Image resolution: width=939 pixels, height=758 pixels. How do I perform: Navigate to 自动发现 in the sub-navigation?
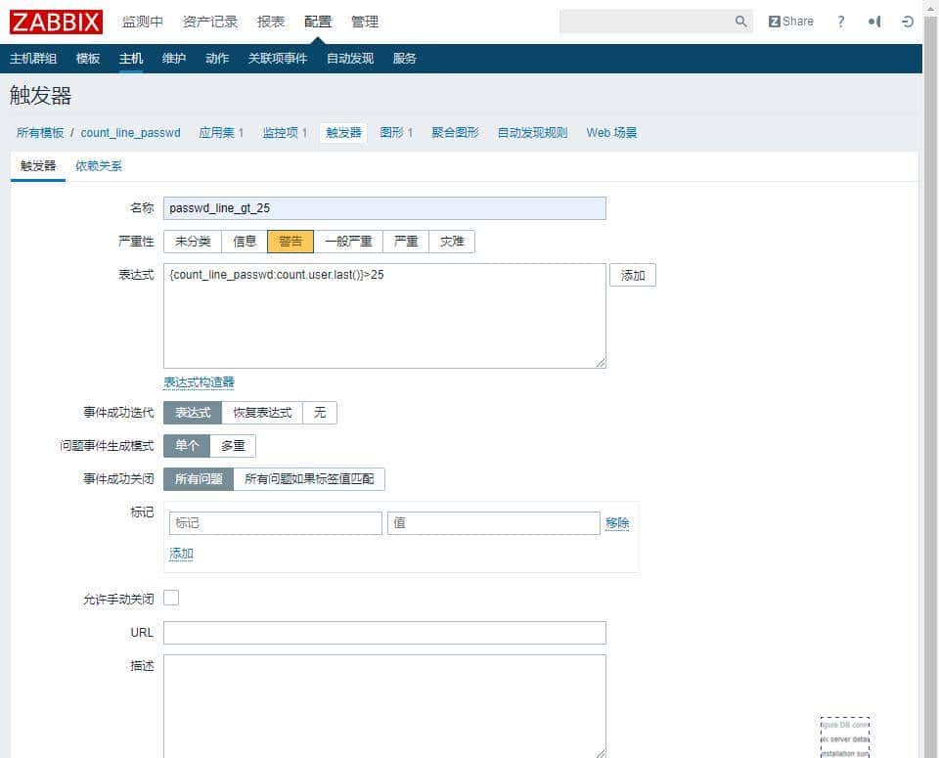(x=349, y=58)
